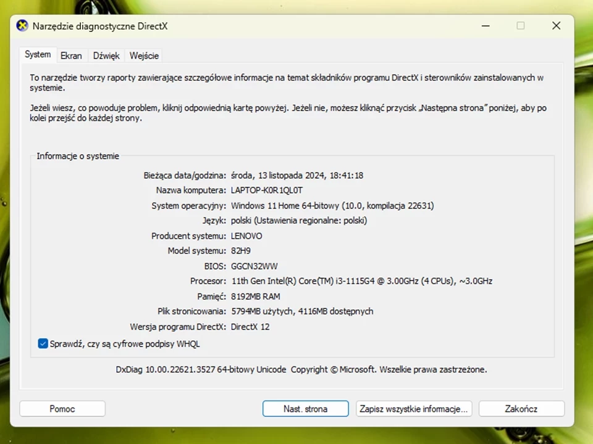
Task: Open the Dźwięk tab
Action: click(106, 56)
